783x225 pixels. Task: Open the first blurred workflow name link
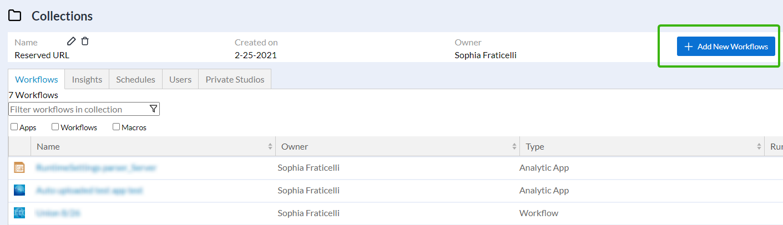point(96,167)
